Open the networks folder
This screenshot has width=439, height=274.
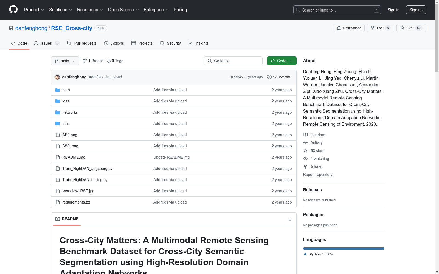[x=70, y=112]
